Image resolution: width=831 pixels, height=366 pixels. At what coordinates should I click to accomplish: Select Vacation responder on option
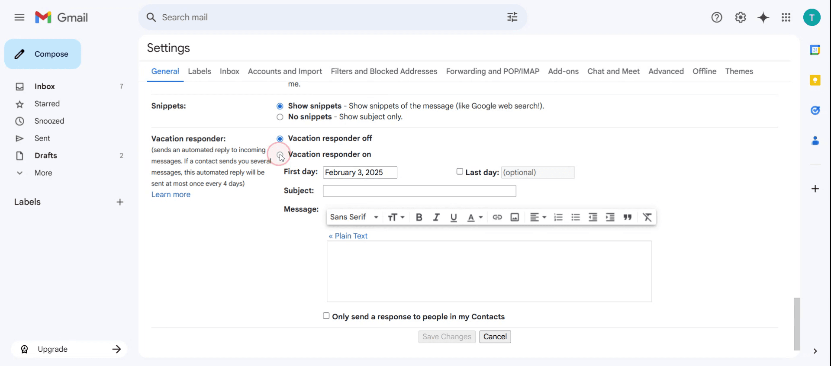(x=280, y=154)
